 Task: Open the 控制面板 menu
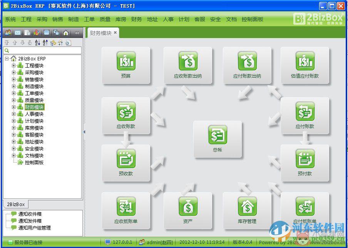[253, 19]
